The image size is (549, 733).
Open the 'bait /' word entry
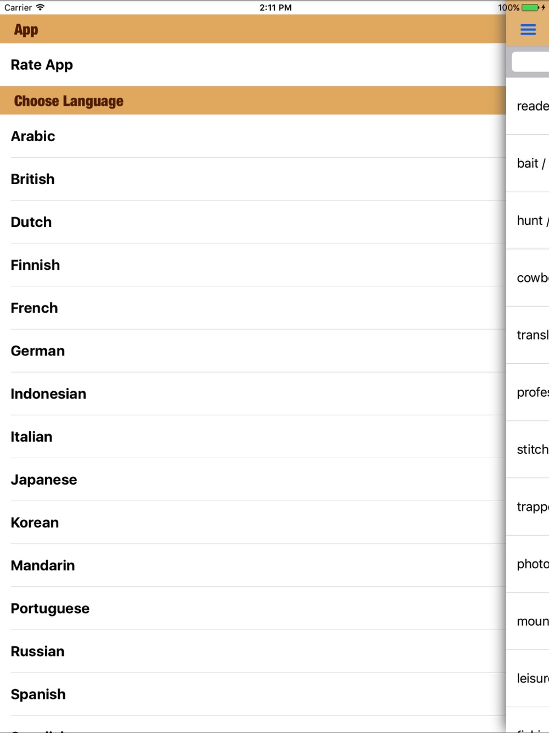[x=528, y=163]
